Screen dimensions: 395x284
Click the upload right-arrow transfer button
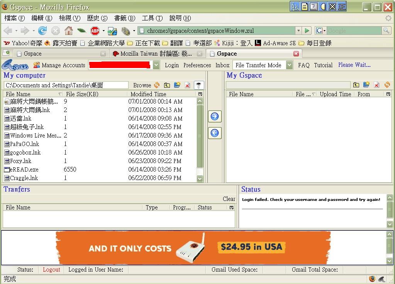(215, 116)
